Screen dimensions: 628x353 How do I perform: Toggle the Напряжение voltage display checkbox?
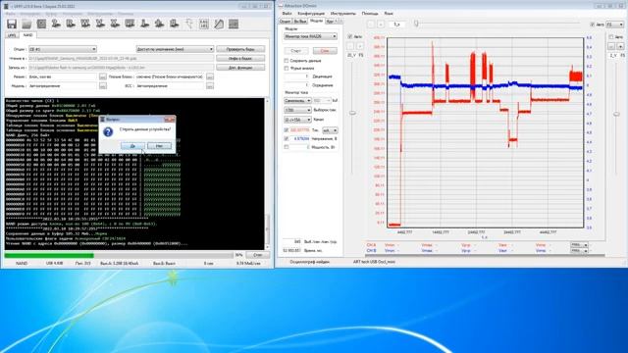pyautogui.click(x=287, y=138)
